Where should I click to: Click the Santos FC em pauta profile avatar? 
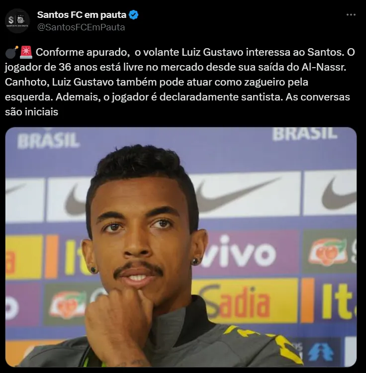(x=17, y=21)
